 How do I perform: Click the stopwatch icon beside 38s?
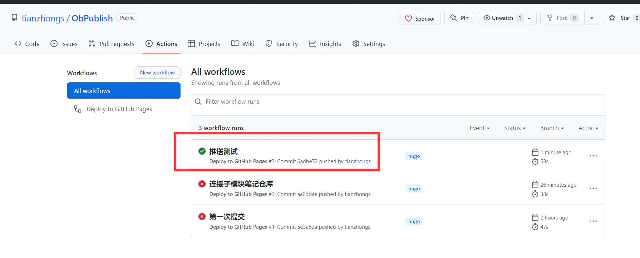pyautogui.click(x=535, y=194)
